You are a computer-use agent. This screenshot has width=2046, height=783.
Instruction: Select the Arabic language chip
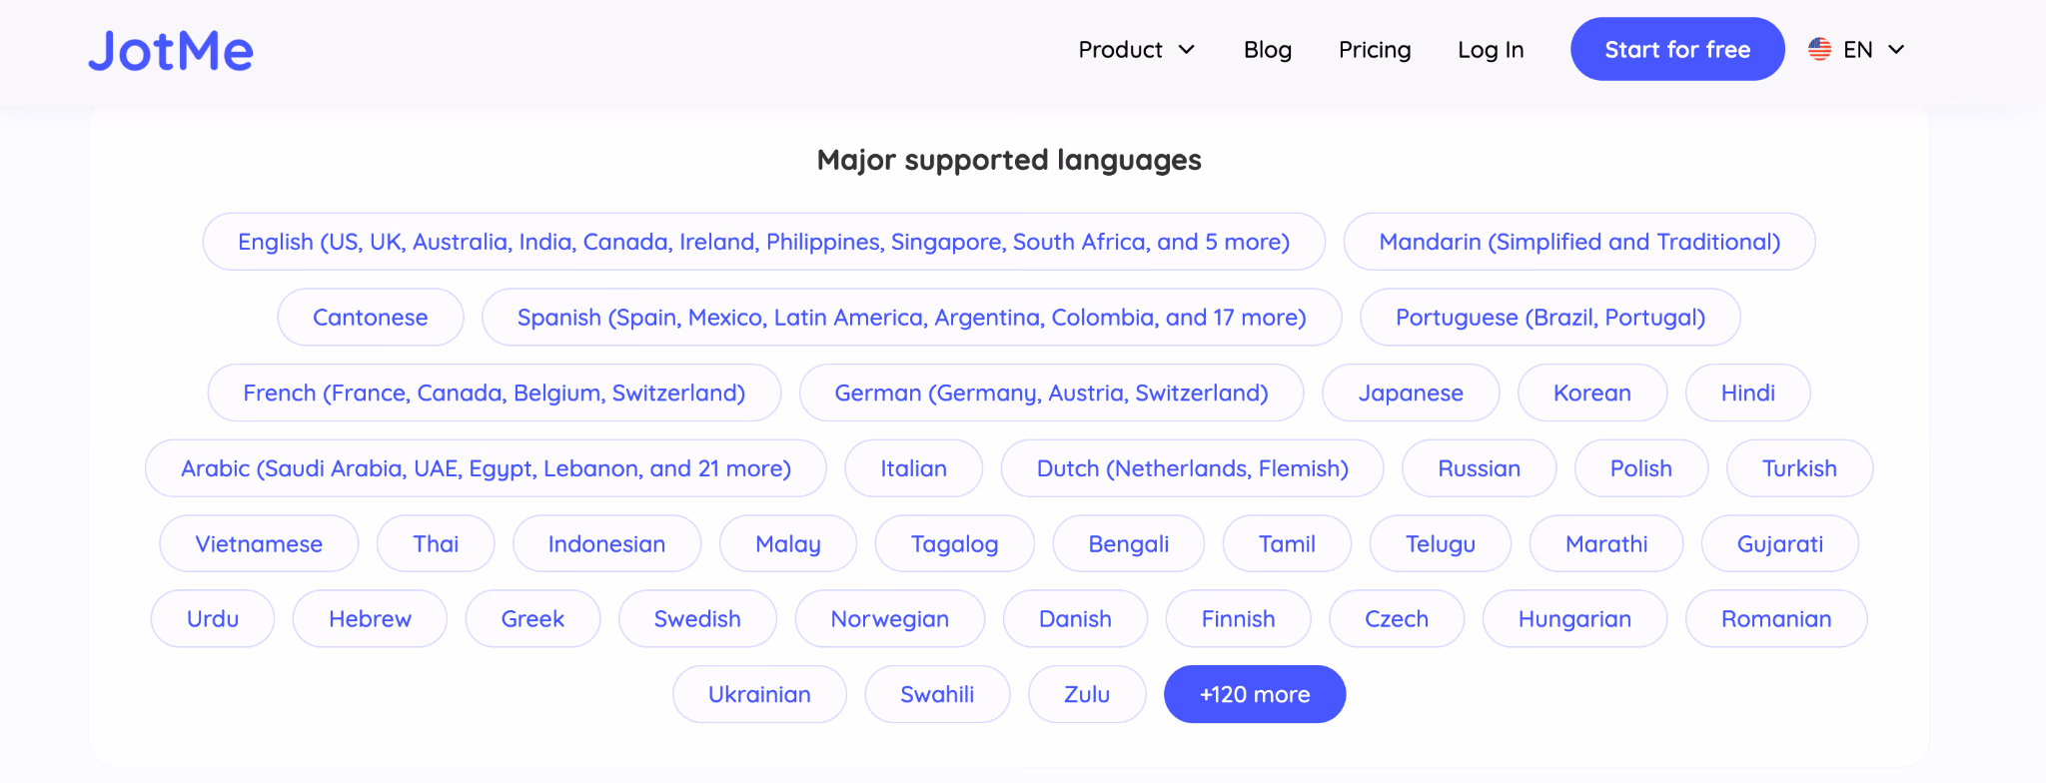(x=486, y=468)
